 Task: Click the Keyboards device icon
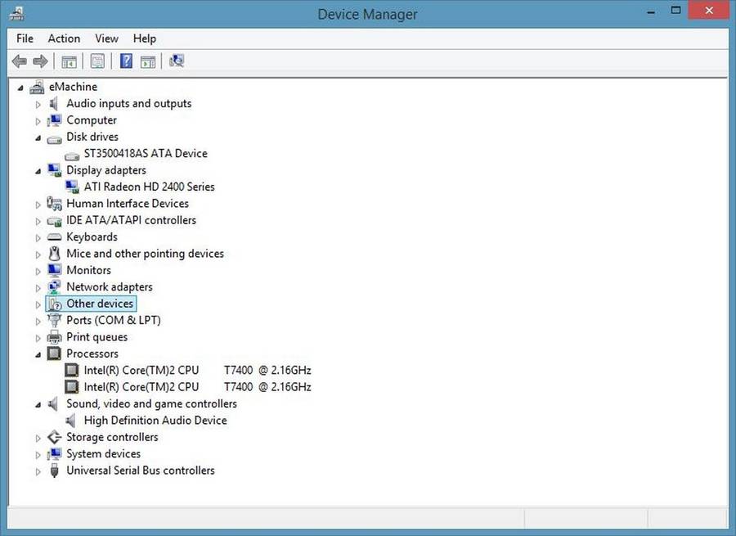coord(54,236)
